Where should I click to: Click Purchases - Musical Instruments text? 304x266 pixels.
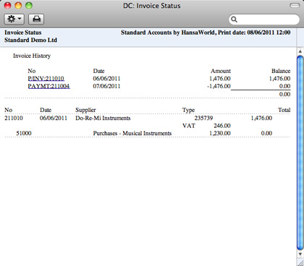click(x=132, y=133)
